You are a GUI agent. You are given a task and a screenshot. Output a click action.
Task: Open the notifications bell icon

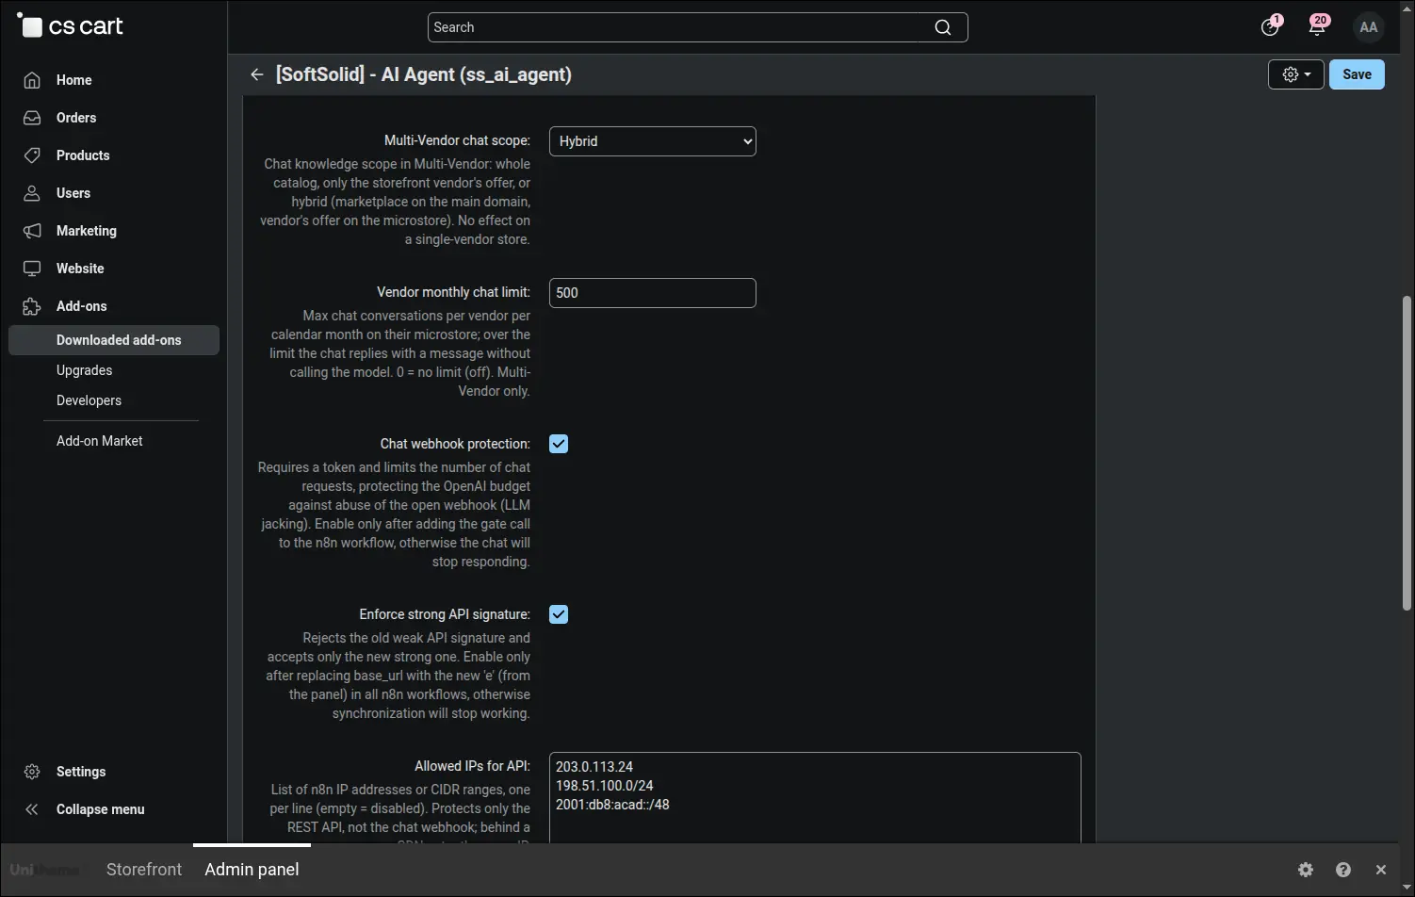pos(1317,25)
